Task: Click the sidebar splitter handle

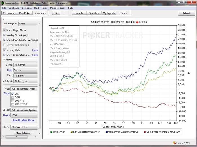Action: [42, 78]
